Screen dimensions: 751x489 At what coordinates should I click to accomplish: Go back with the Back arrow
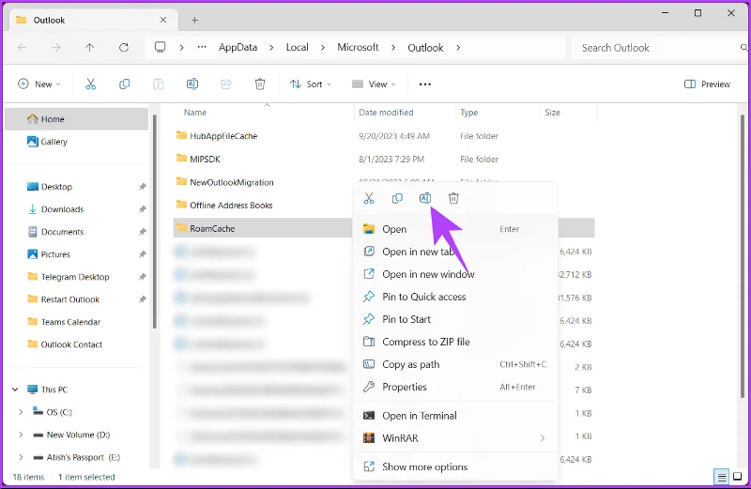click(x=22, y=48)
